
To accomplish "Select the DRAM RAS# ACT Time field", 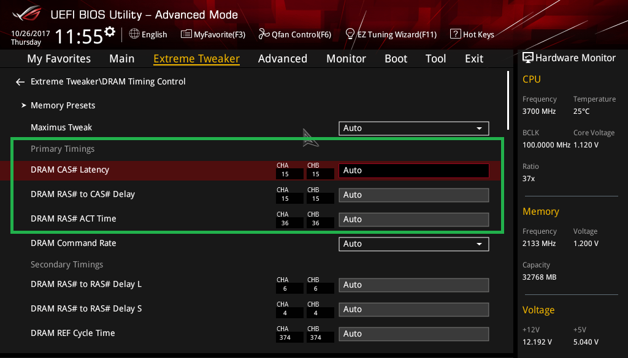I will 413,219.
